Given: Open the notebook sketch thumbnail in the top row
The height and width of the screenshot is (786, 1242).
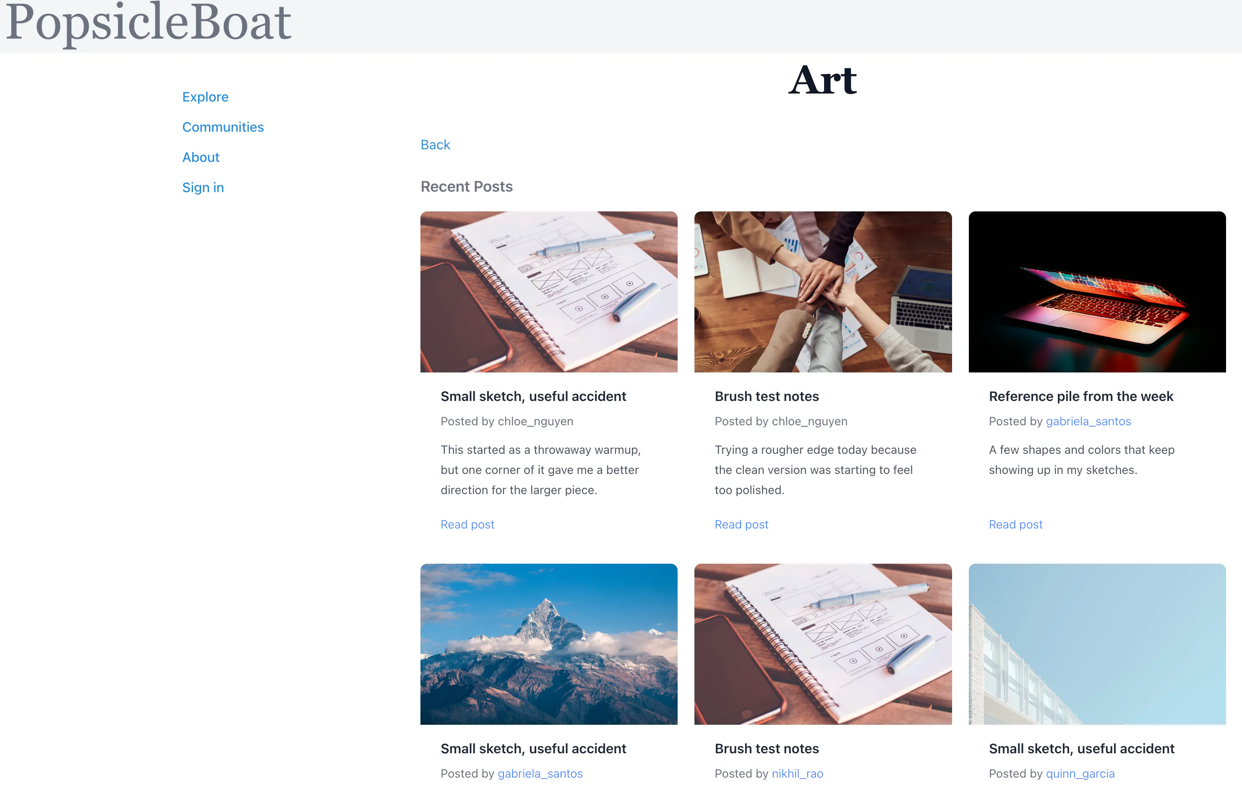Looking at the screenshot, I should [x=549, y=292].
